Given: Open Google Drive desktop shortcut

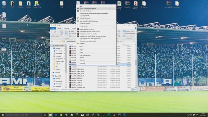Looking at the screenshot, I should (x=37, y=4).
